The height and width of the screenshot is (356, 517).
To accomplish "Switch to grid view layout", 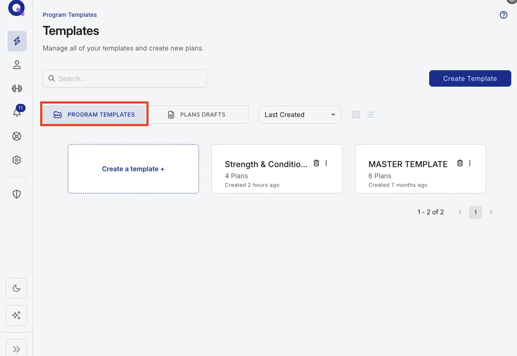I will point(356,115).
